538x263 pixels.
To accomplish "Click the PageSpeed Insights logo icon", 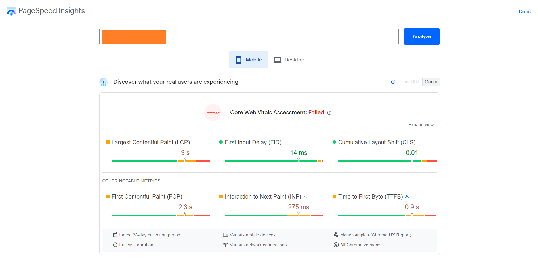I will click(x=11, y=11).
